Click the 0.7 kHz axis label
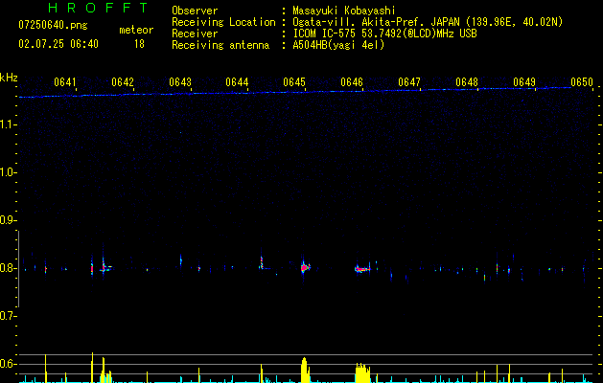 coord(8,316)
